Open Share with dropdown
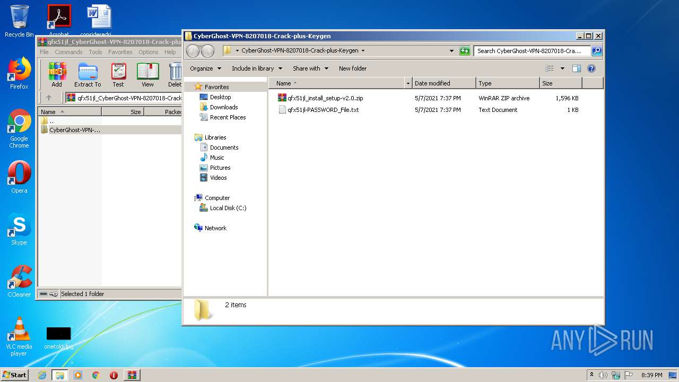The image size is (679, 382). point(310,68)
